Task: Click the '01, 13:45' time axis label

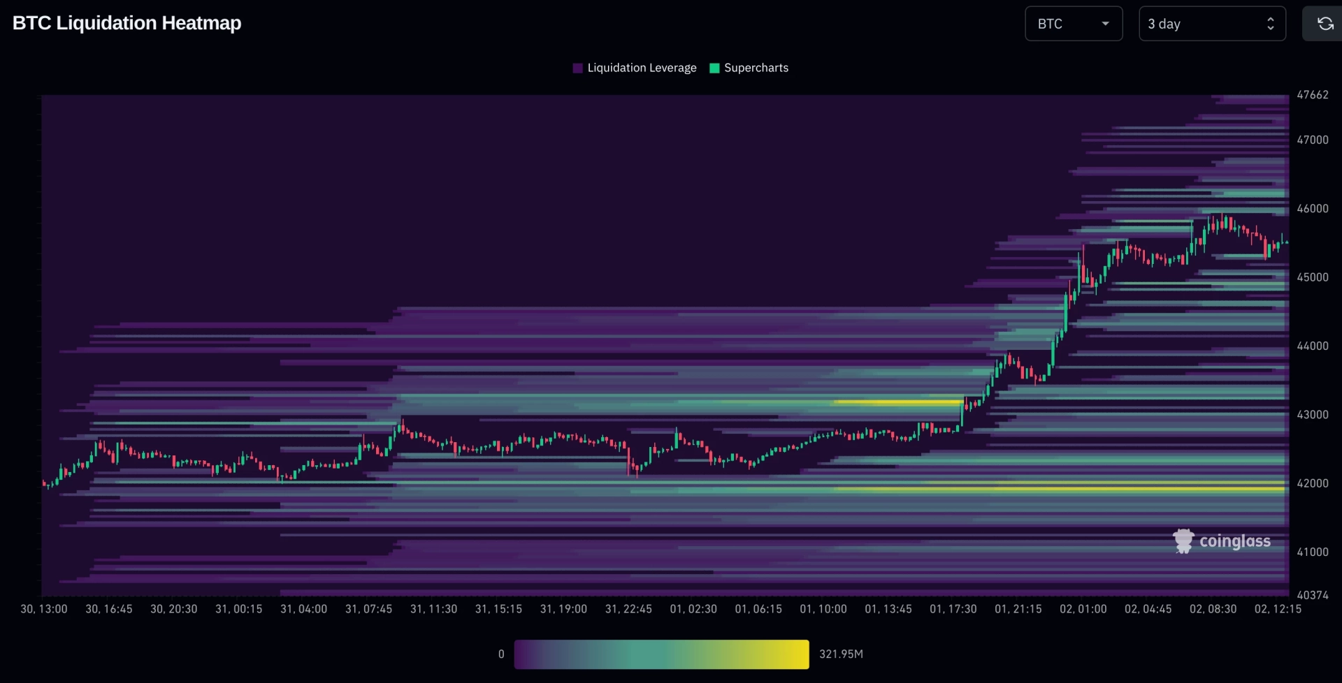Action: 889,609
